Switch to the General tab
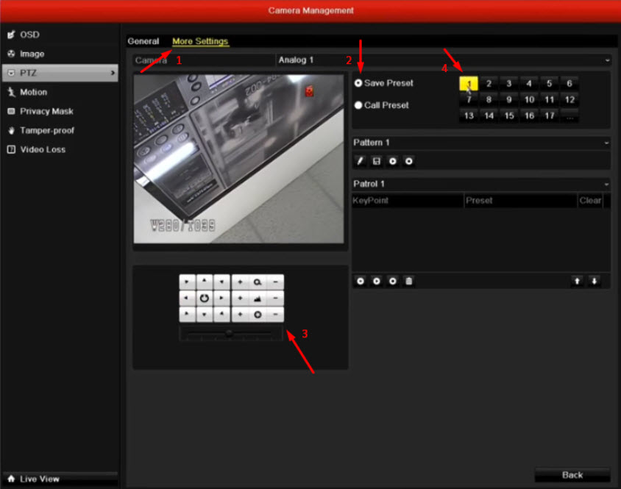Image resolution: width=621 pixels, height=489 pixels. coord(143,41)
